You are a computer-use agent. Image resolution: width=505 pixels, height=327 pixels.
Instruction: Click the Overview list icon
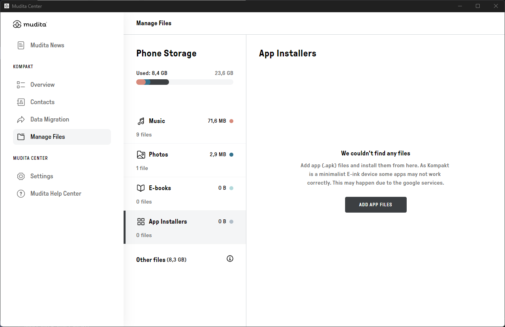coord(21,85)
